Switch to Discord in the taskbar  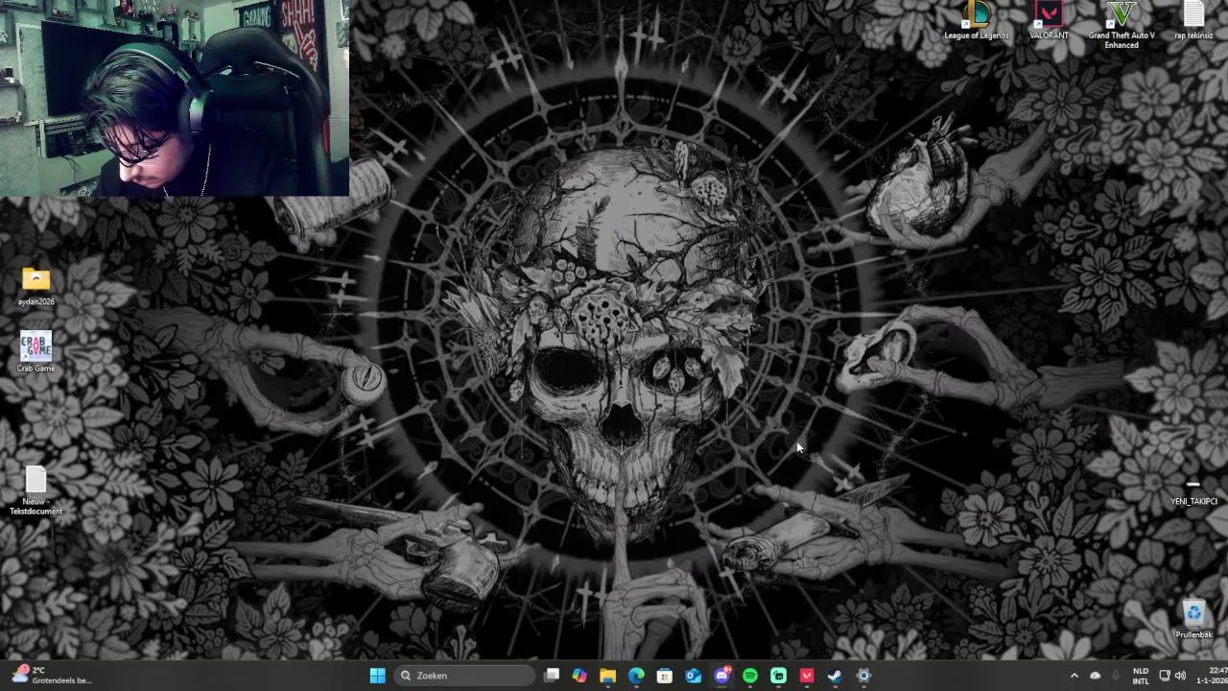(x=721, y=676)
